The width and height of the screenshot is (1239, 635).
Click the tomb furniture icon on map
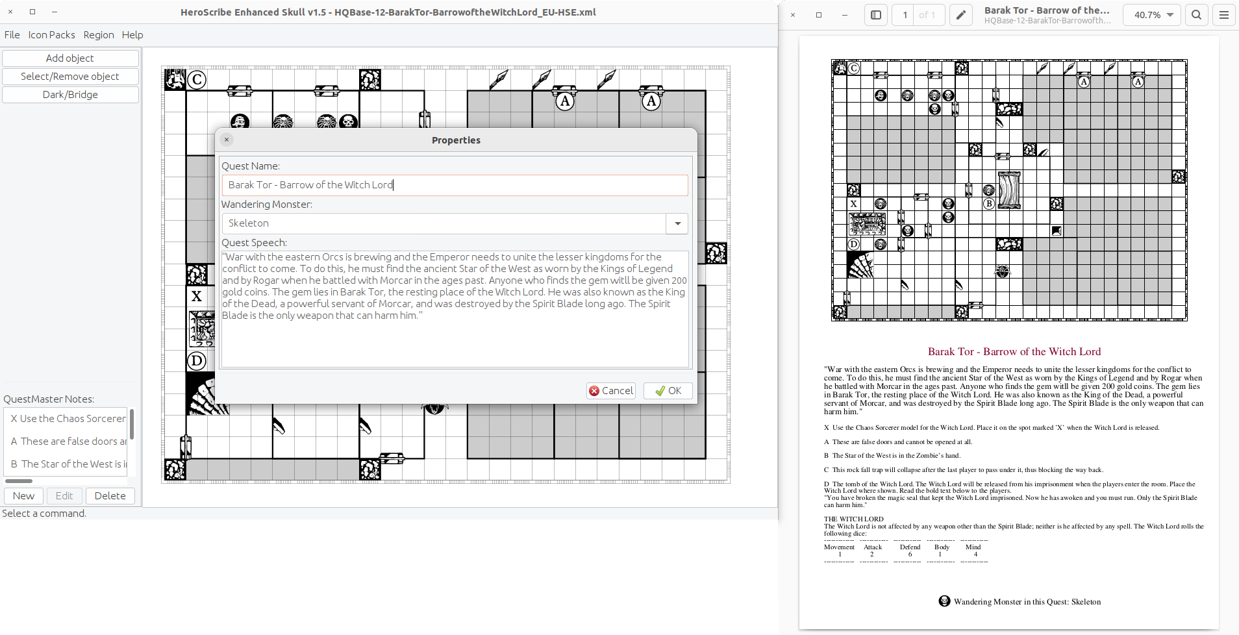pyautogui.click(x=201, y=329)
